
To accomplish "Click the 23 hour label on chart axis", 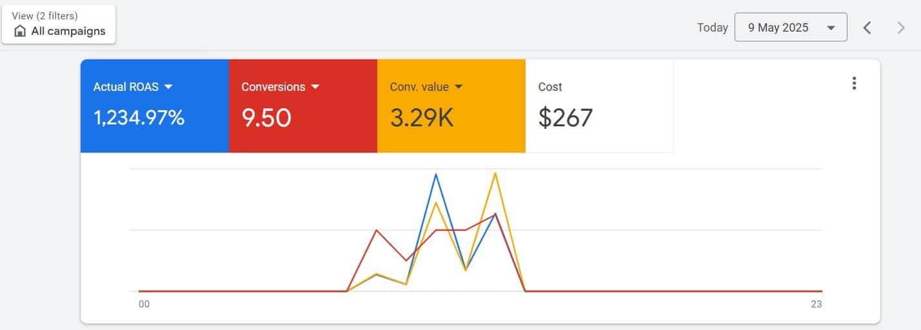I will click(816, 304).
